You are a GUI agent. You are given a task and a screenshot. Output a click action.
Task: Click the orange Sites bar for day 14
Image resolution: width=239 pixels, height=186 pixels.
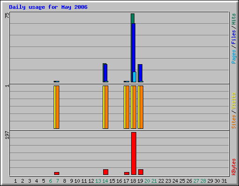[x=106, y=107]
